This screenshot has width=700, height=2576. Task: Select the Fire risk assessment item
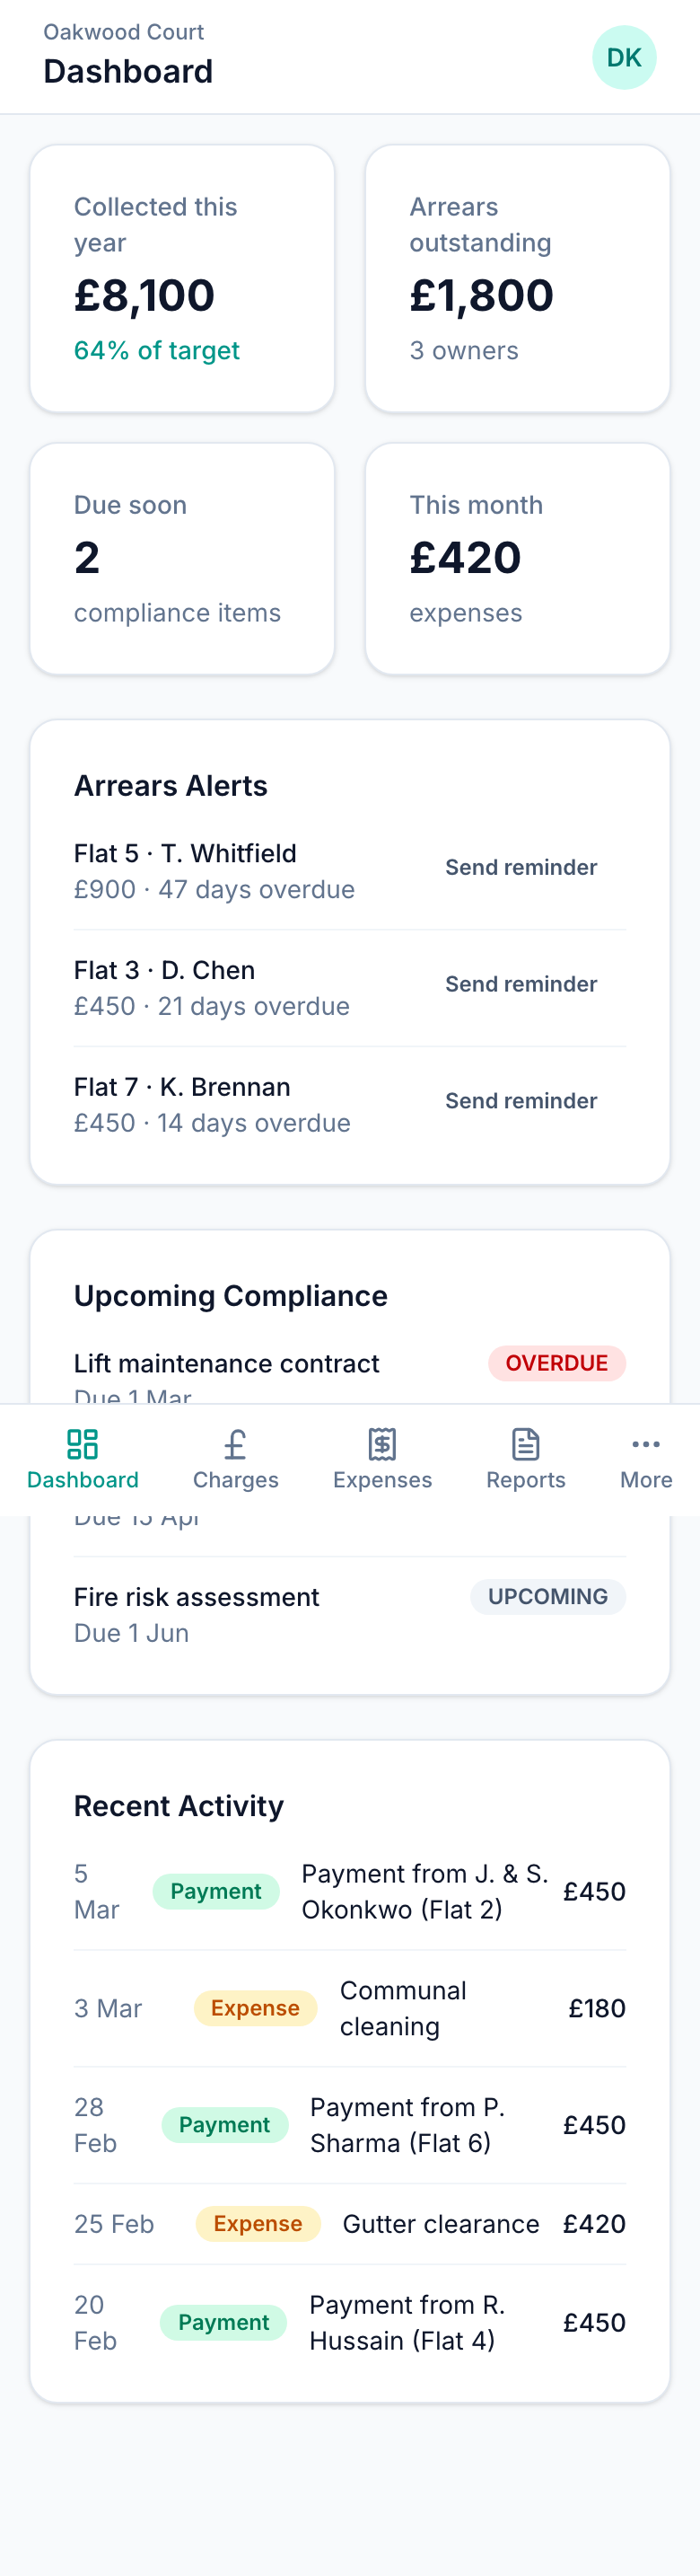pyautogui.click(x=197, y=1597)
